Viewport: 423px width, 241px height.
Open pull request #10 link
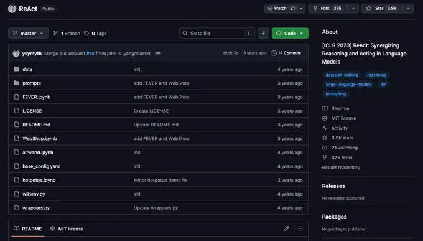tap(90, 53)
